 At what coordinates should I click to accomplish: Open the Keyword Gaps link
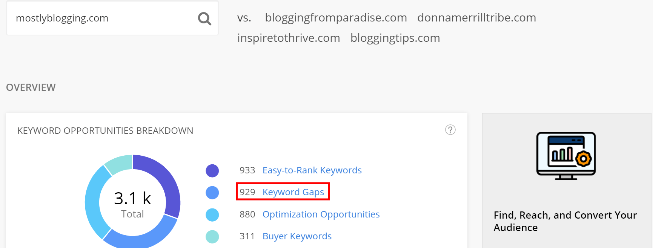[x=293, y=192]
